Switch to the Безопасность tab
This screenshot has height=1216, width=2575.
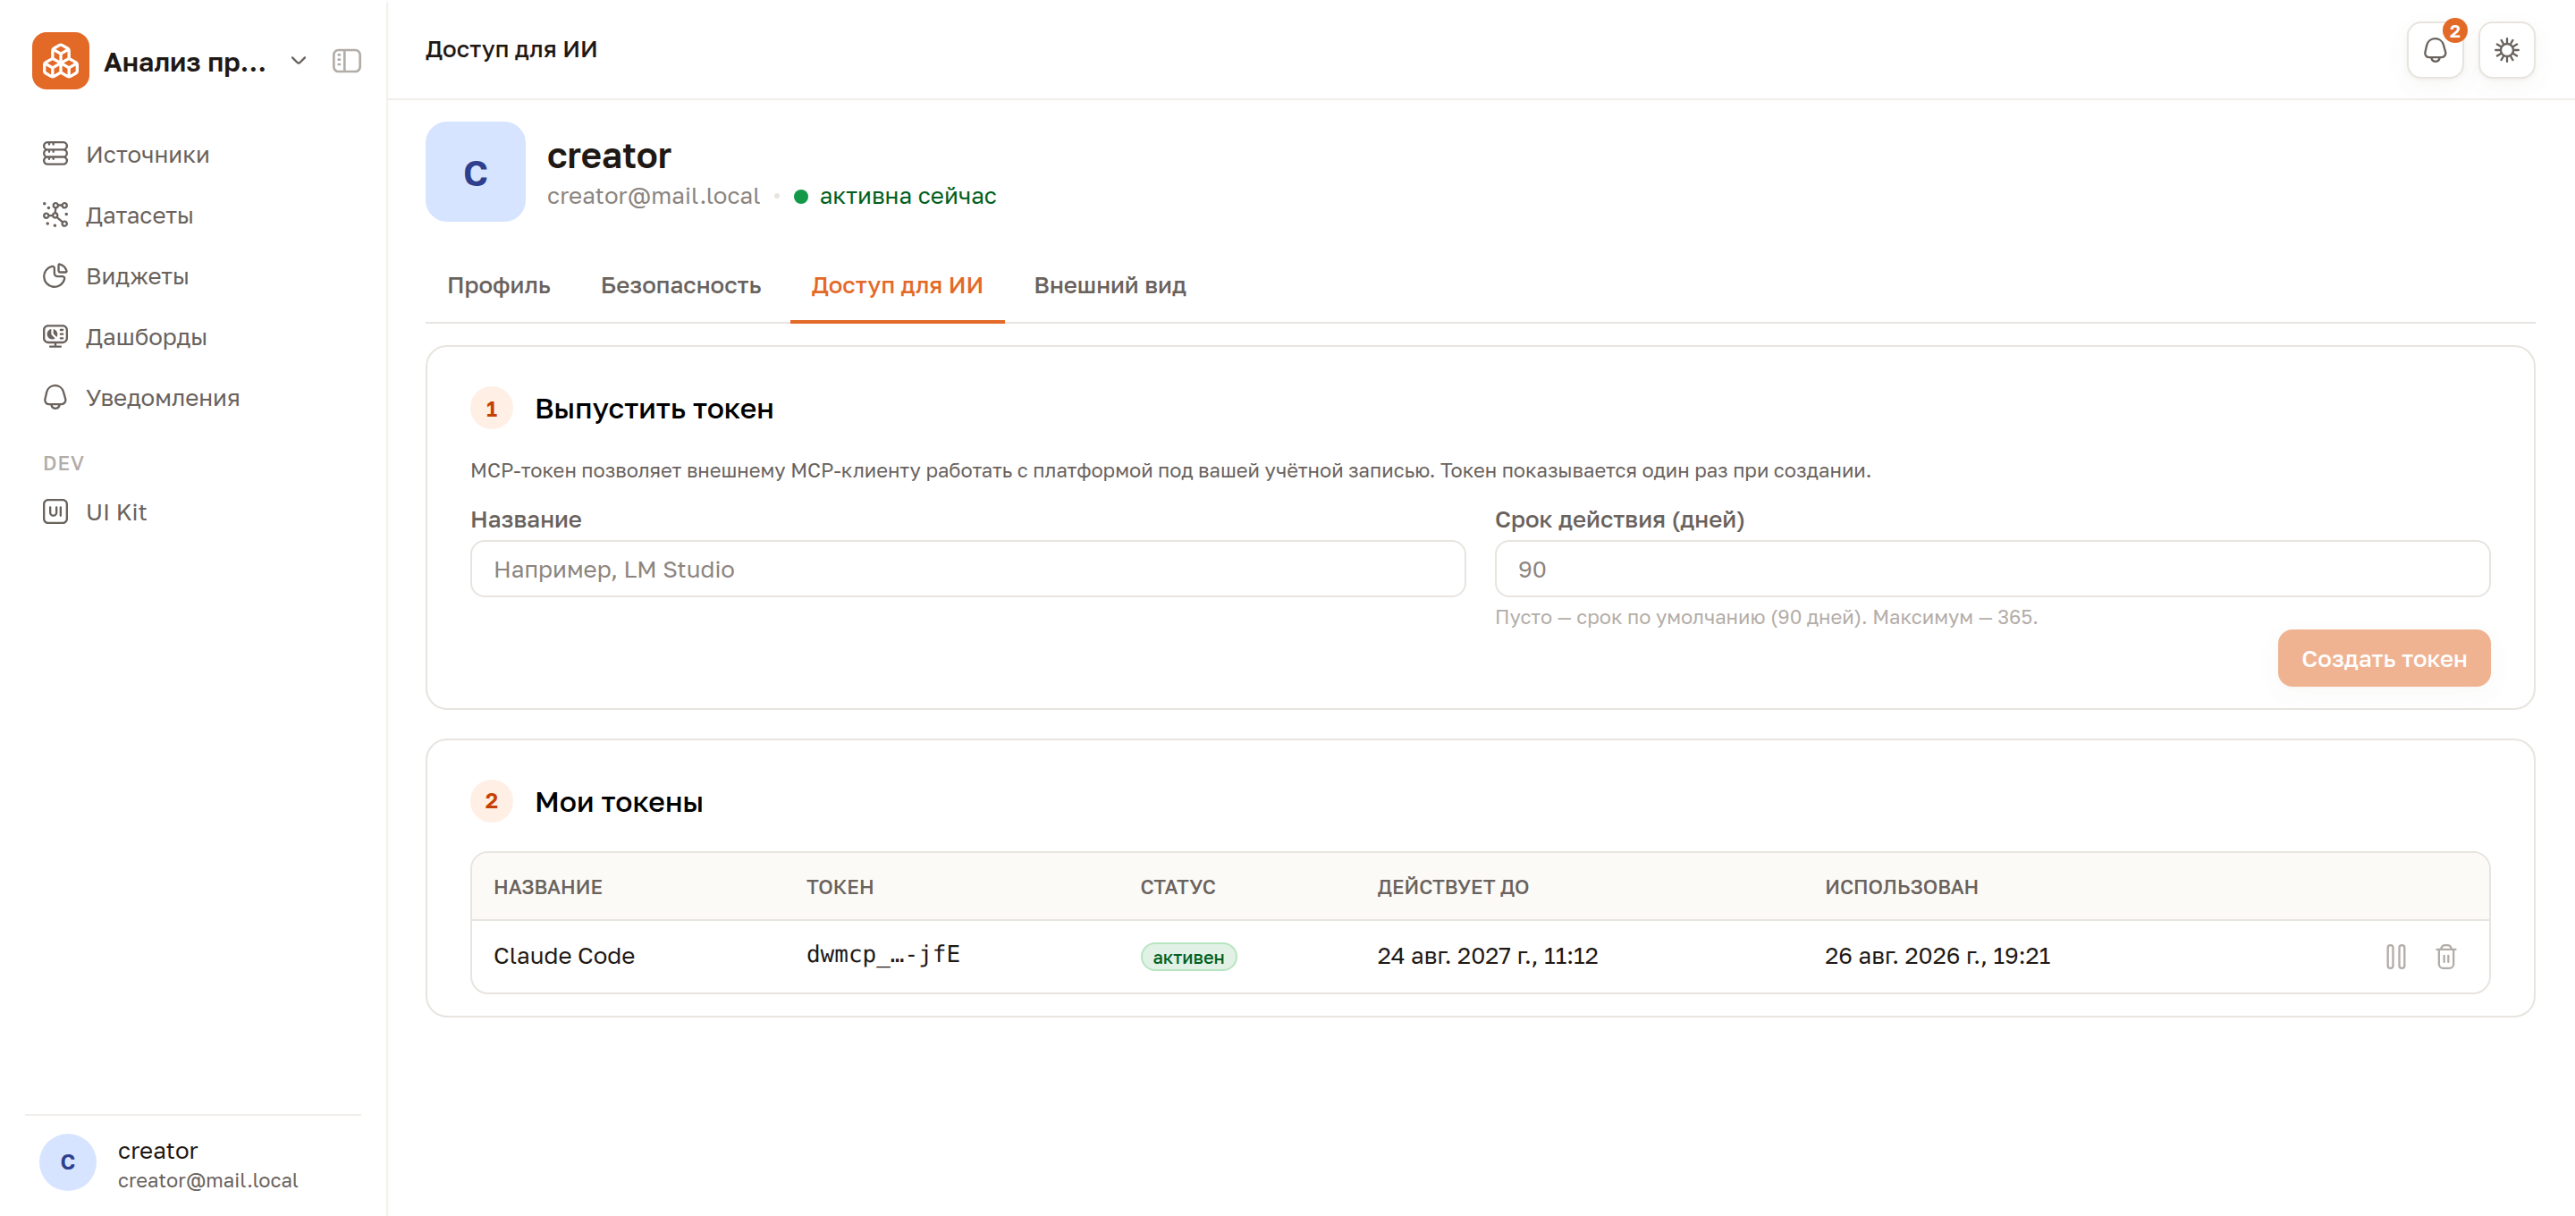pyautogui.click(x=680, y=286)
